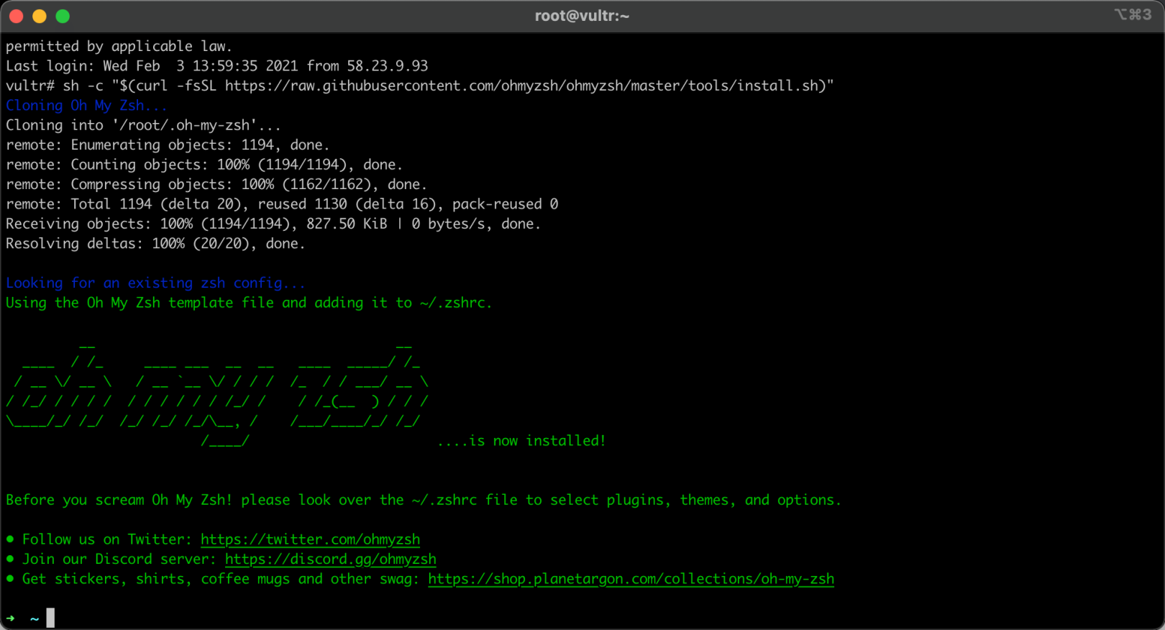Click the 'Get stickers, shirts, coffee mugs' label
This screenshot has height=630, width=1165.
pos(221,579)
